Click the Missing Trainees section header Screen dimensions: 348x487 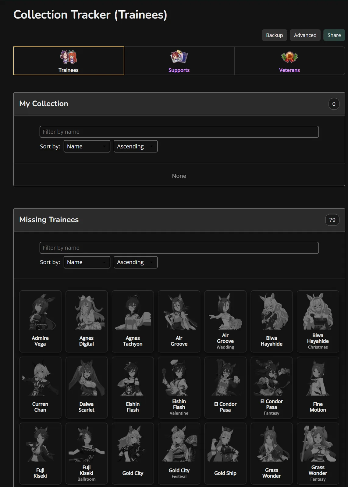click(179, 220)
